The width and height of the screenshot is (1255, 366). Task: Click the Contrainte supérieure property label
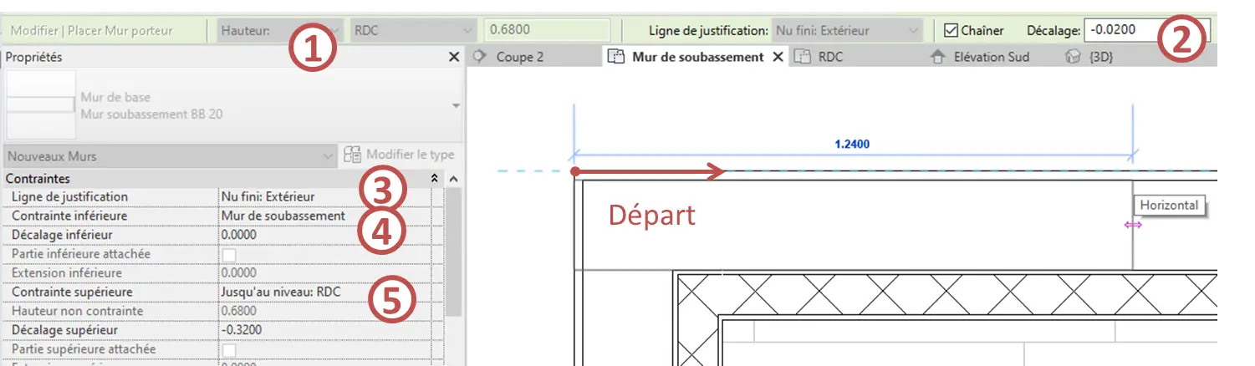click(x=71, y=292)
